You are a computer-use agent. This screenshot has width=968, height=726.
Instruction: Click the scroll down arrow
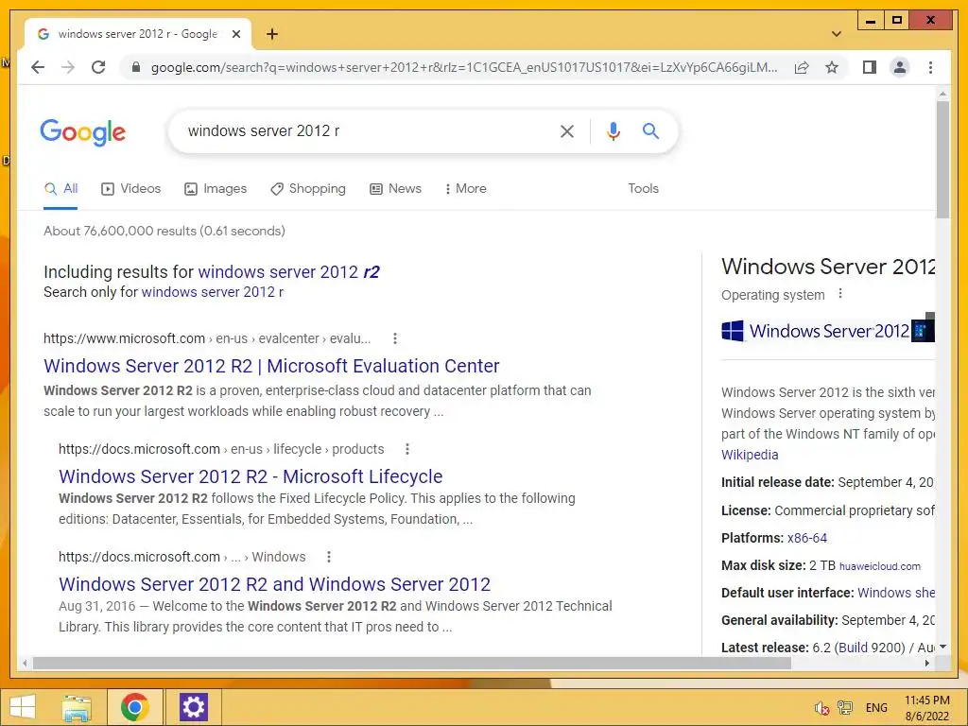(942, 647)
